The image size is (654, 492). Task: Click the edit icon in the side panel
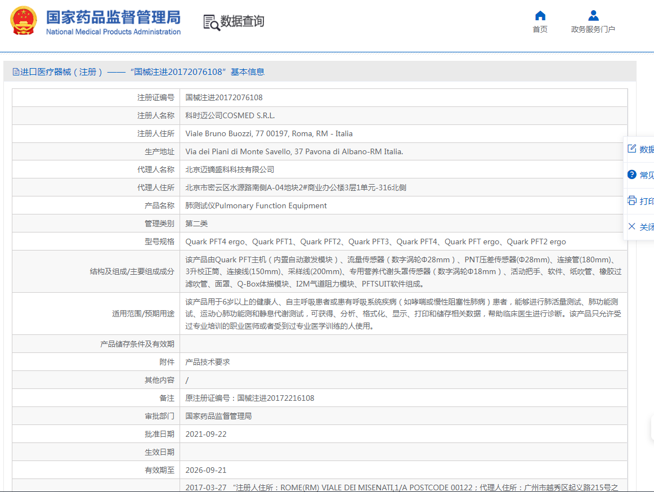click(x=632, y=149)
